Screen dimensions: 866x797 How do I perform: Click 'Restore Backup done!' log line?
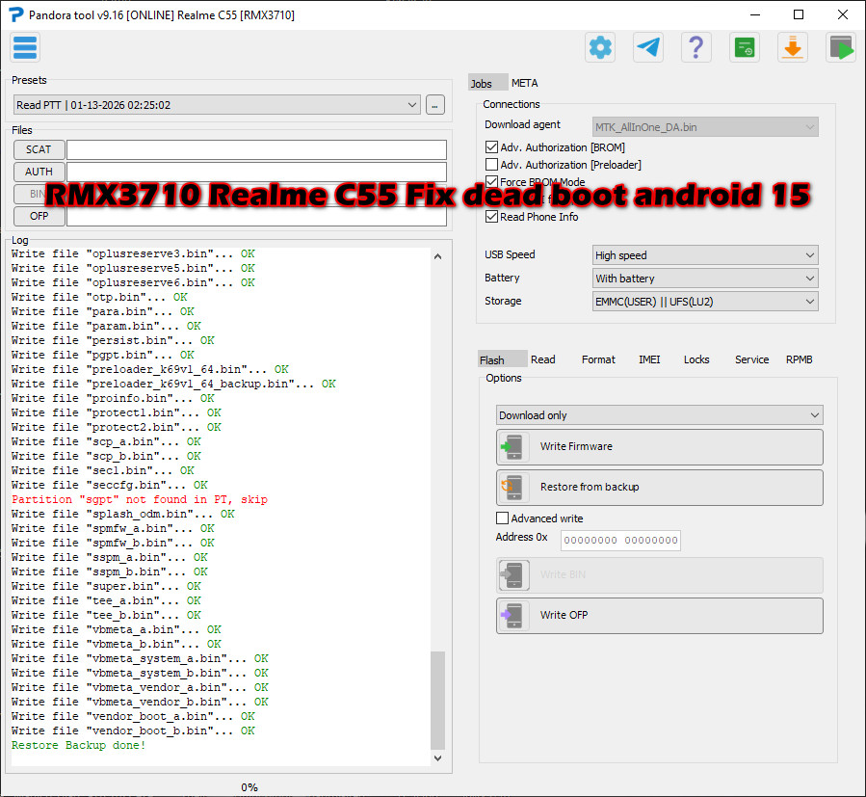tap(78, 745)
